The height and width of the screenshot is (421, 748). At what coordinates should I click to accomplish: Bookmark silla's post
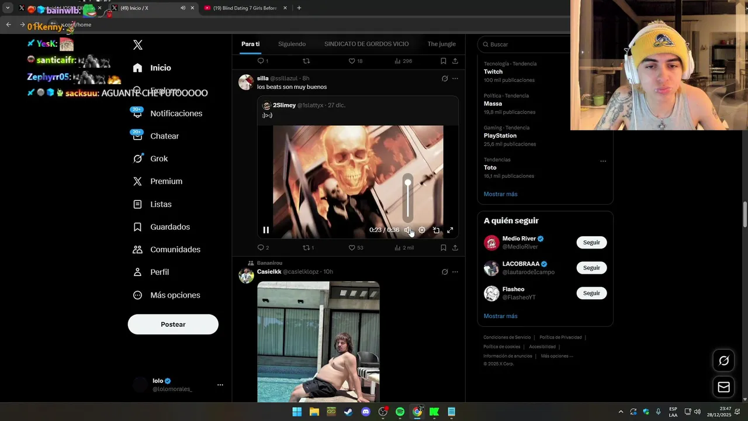click(x=444, y=248)
